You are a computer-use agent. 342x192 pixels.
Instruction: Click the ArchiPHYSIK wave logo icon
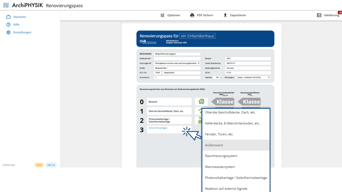pyautogui.click(x=6, y=5)
